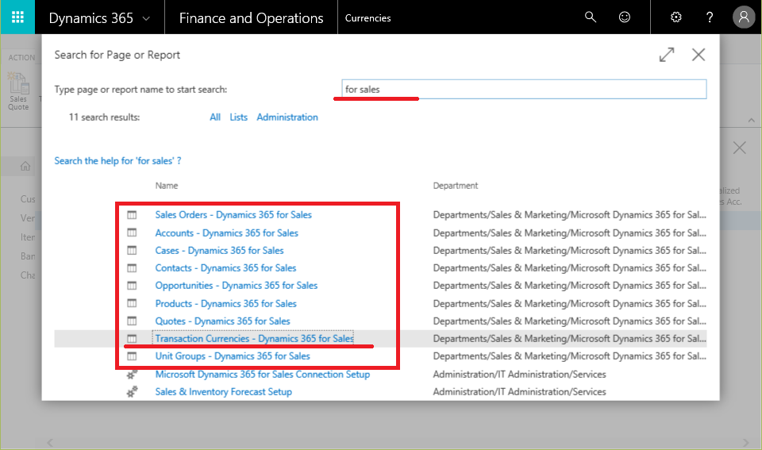Open Microsoft Dynamics 365 for Sales Connection Setup
Screen dimensions: 762x450
(x=263, y=374)
